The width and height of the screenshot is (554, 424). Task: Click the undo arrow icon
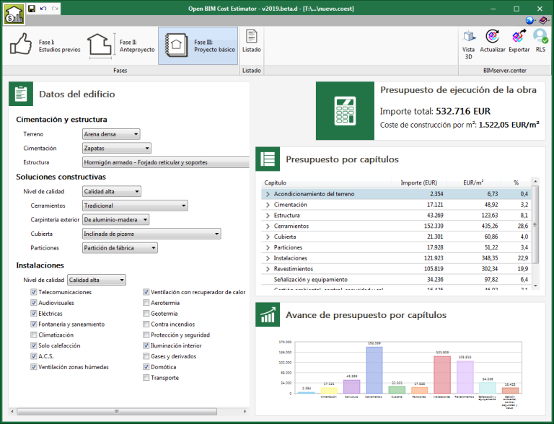(43, 8)
